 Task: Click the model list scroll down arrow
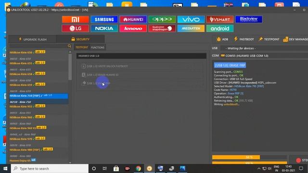coord(70,162)
